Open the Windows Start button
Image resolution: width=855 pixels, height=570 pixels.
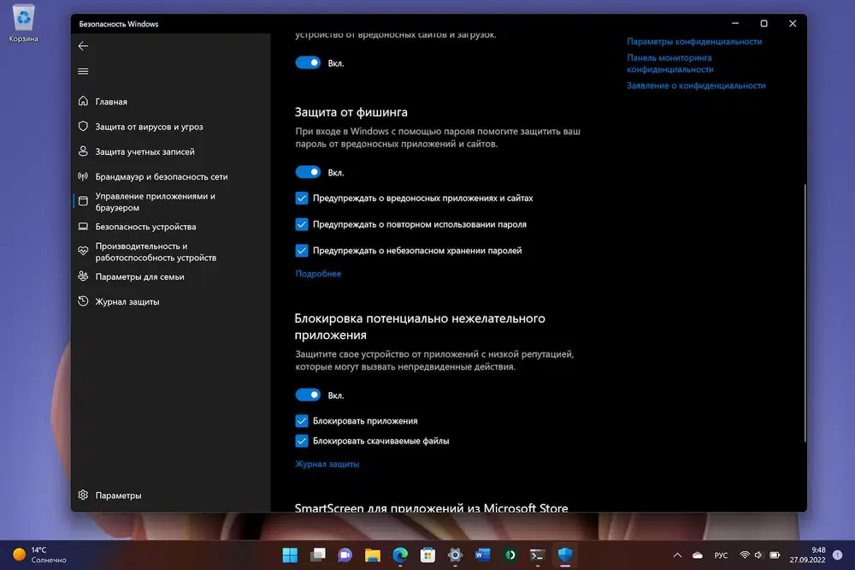(290, 555)
